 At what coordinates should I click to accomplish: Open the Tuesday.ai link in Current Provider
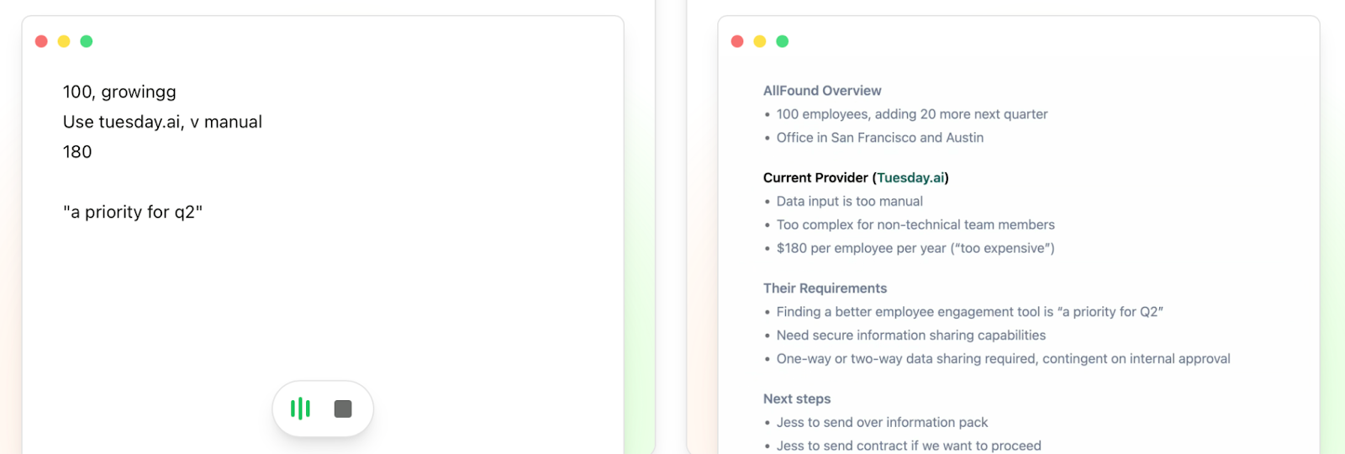pos(910,177)
